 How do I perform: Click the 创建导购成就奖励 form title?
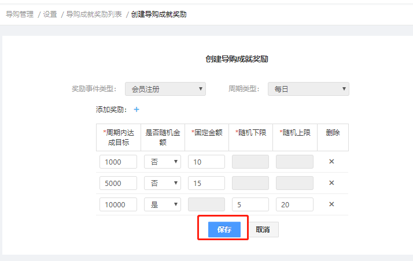(x=237, y=59)
